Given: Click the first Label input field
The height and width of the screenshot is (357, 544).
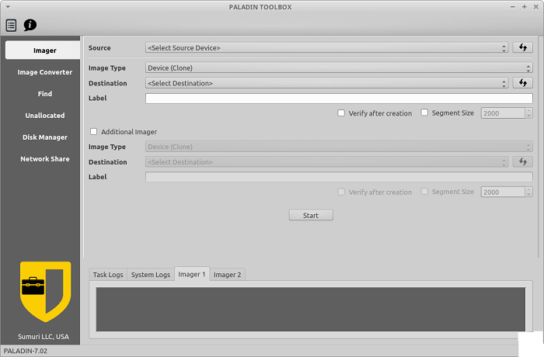Looking at the screenshot, I should click(x=339, y=99).
